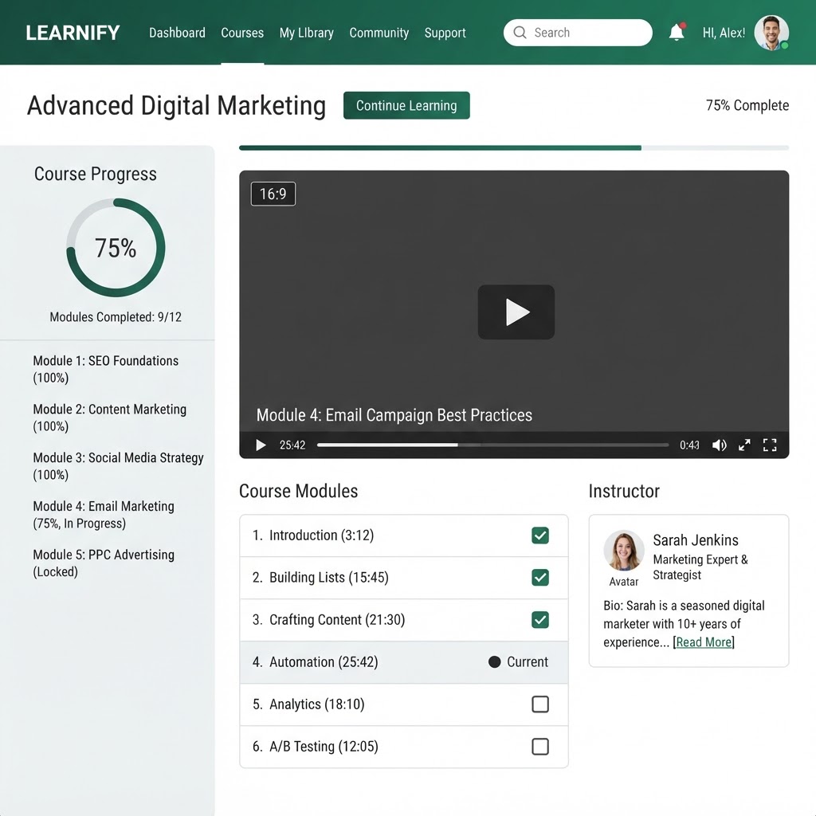Select Module 1: SEO Foundations
Image resolution: width=816 pixels, height=816 pixels.
[x=106, y=369]
